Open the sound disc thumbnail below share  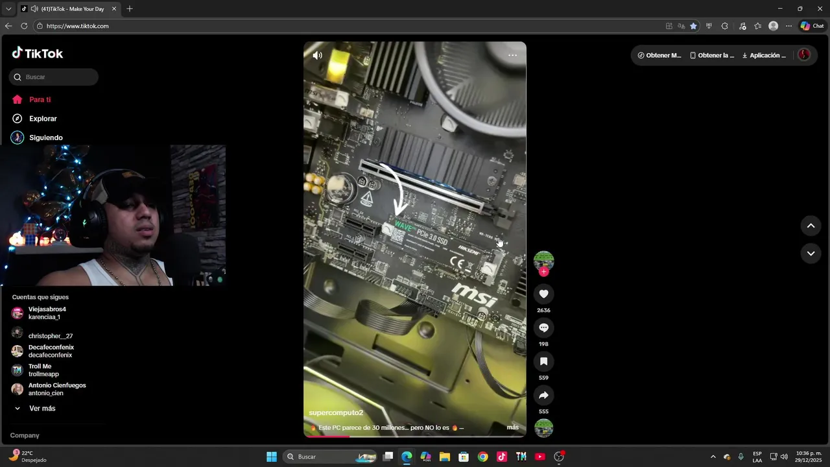coord(543,428)
